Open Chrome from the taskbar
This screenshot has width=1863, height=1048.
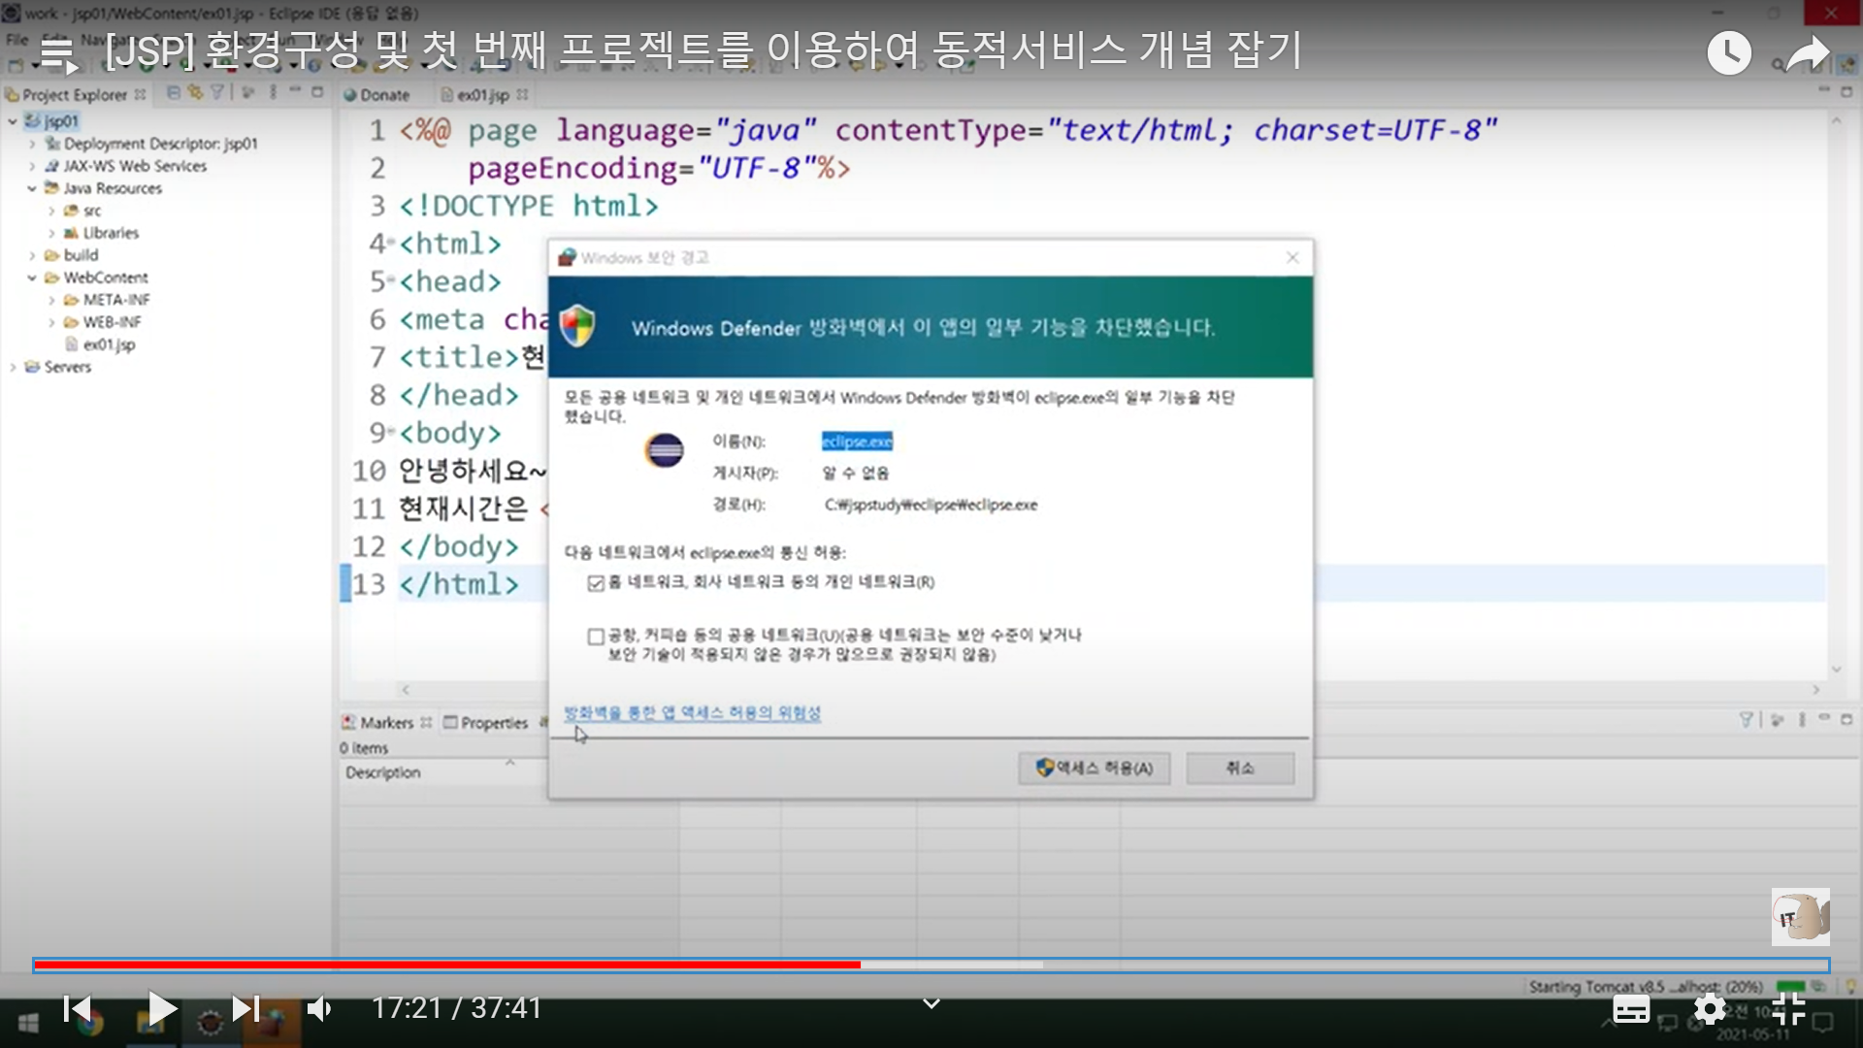coord(90,1025)
